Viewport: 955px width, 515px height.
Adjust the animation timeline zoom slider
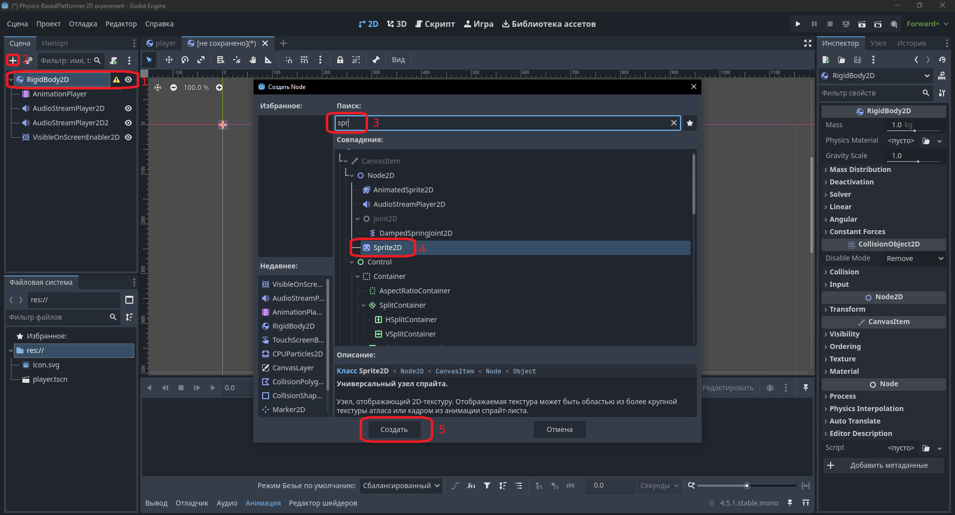point(747,486)
